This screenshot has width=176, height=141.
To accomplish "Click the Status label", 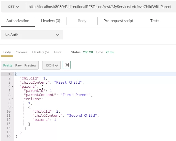I will (76, 52).
